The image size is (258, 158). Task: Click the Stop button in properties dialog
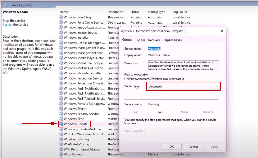[x=159, y=112]
